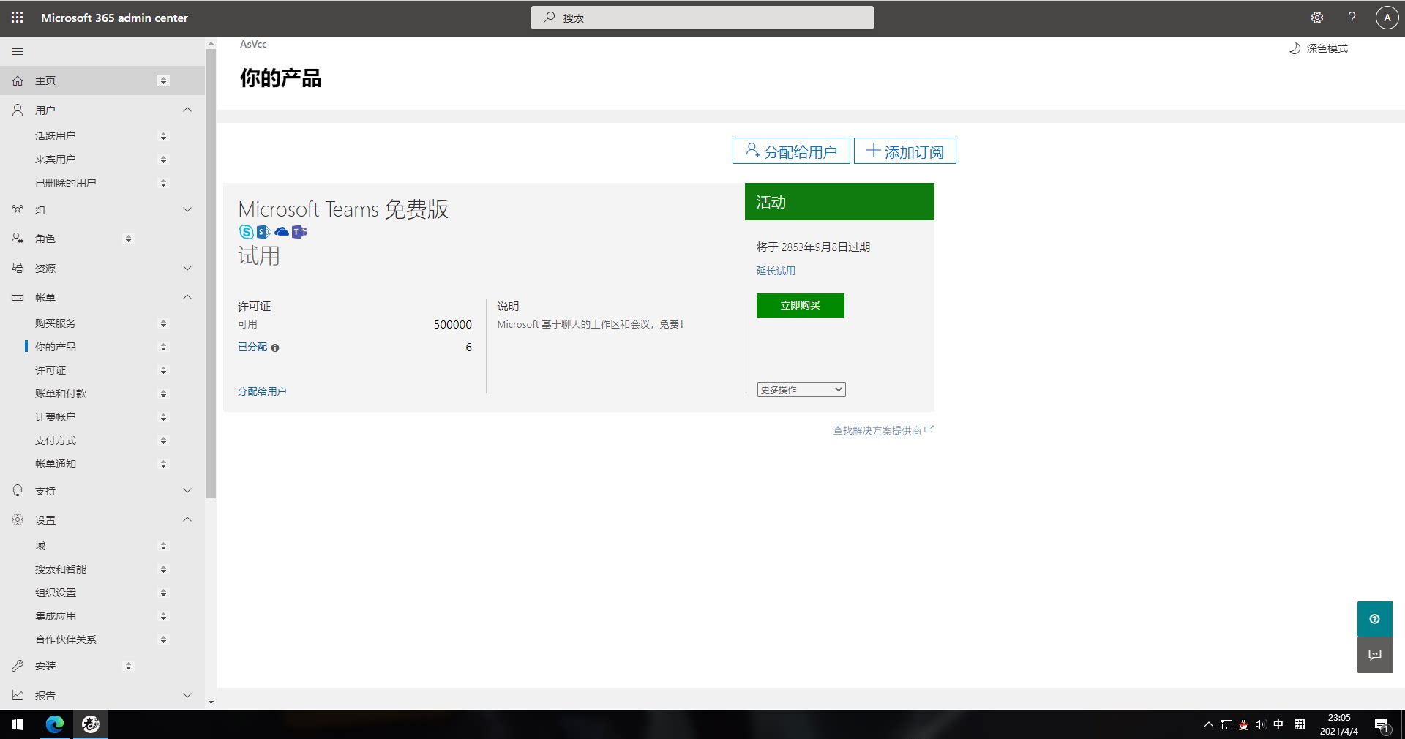The image size is (1405, 739).
Task: Click the 活动 status banner
Action: click(x=839, y=201)
